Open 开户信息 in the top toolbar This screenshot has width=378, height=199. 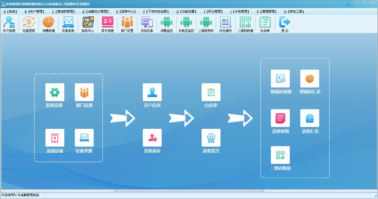9,24
